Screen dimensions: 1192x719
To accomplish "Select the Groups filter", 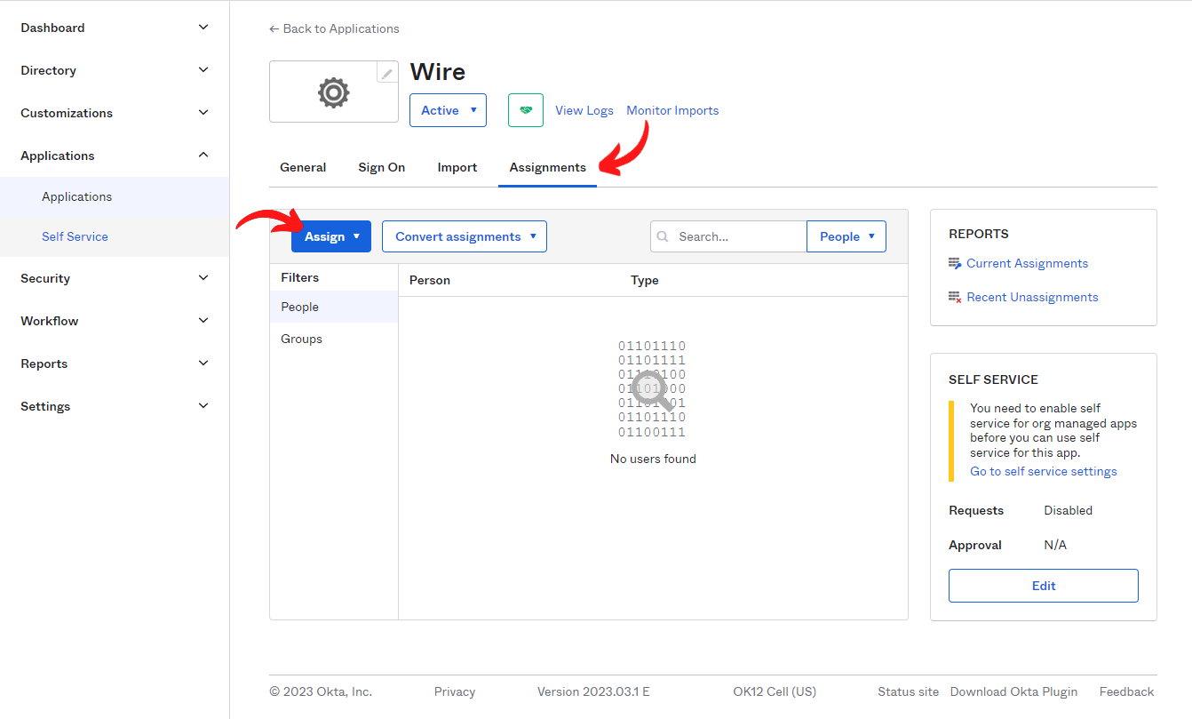I will click(x=302, y=339).
